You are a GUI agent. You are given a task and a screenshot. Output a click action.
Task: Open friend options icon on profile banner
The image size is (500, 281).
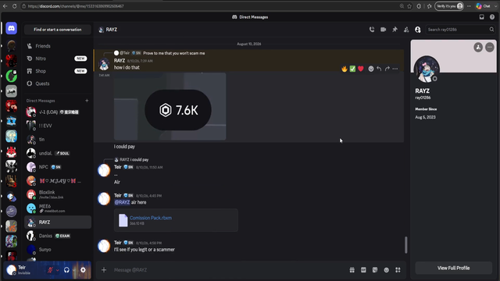pos(478,47)
